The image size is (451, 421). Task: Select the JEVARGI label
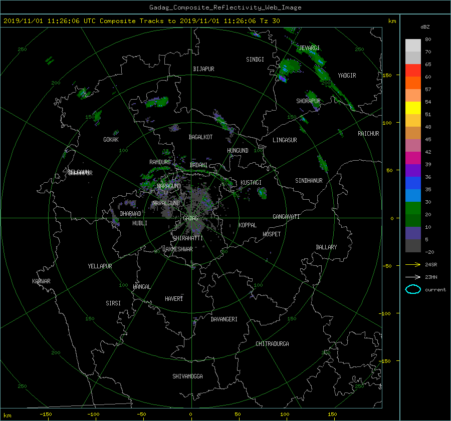pyautogui.click(x=309, y=48)
